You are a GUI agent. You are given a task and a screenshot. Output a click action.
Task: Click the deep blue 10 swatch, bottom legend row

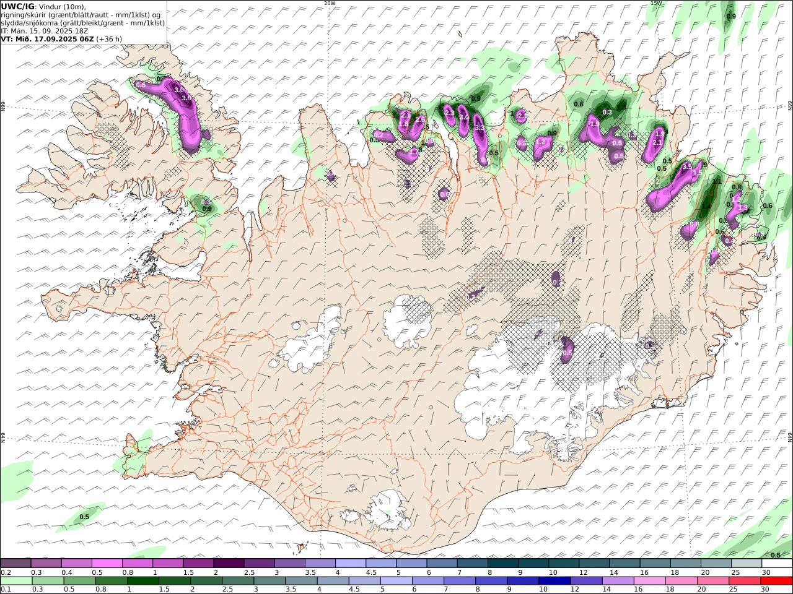pyautogui.click(x=555, y=580)
